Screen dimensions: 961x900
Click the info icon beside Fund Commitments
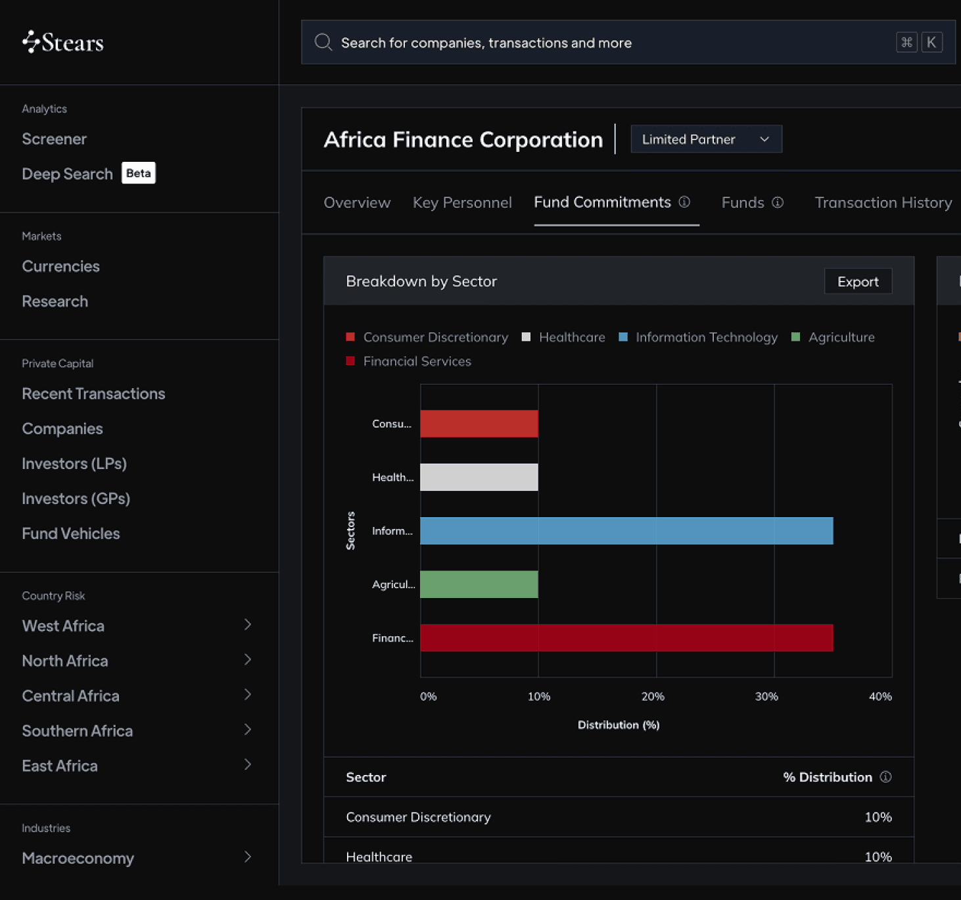click(684, 202)
